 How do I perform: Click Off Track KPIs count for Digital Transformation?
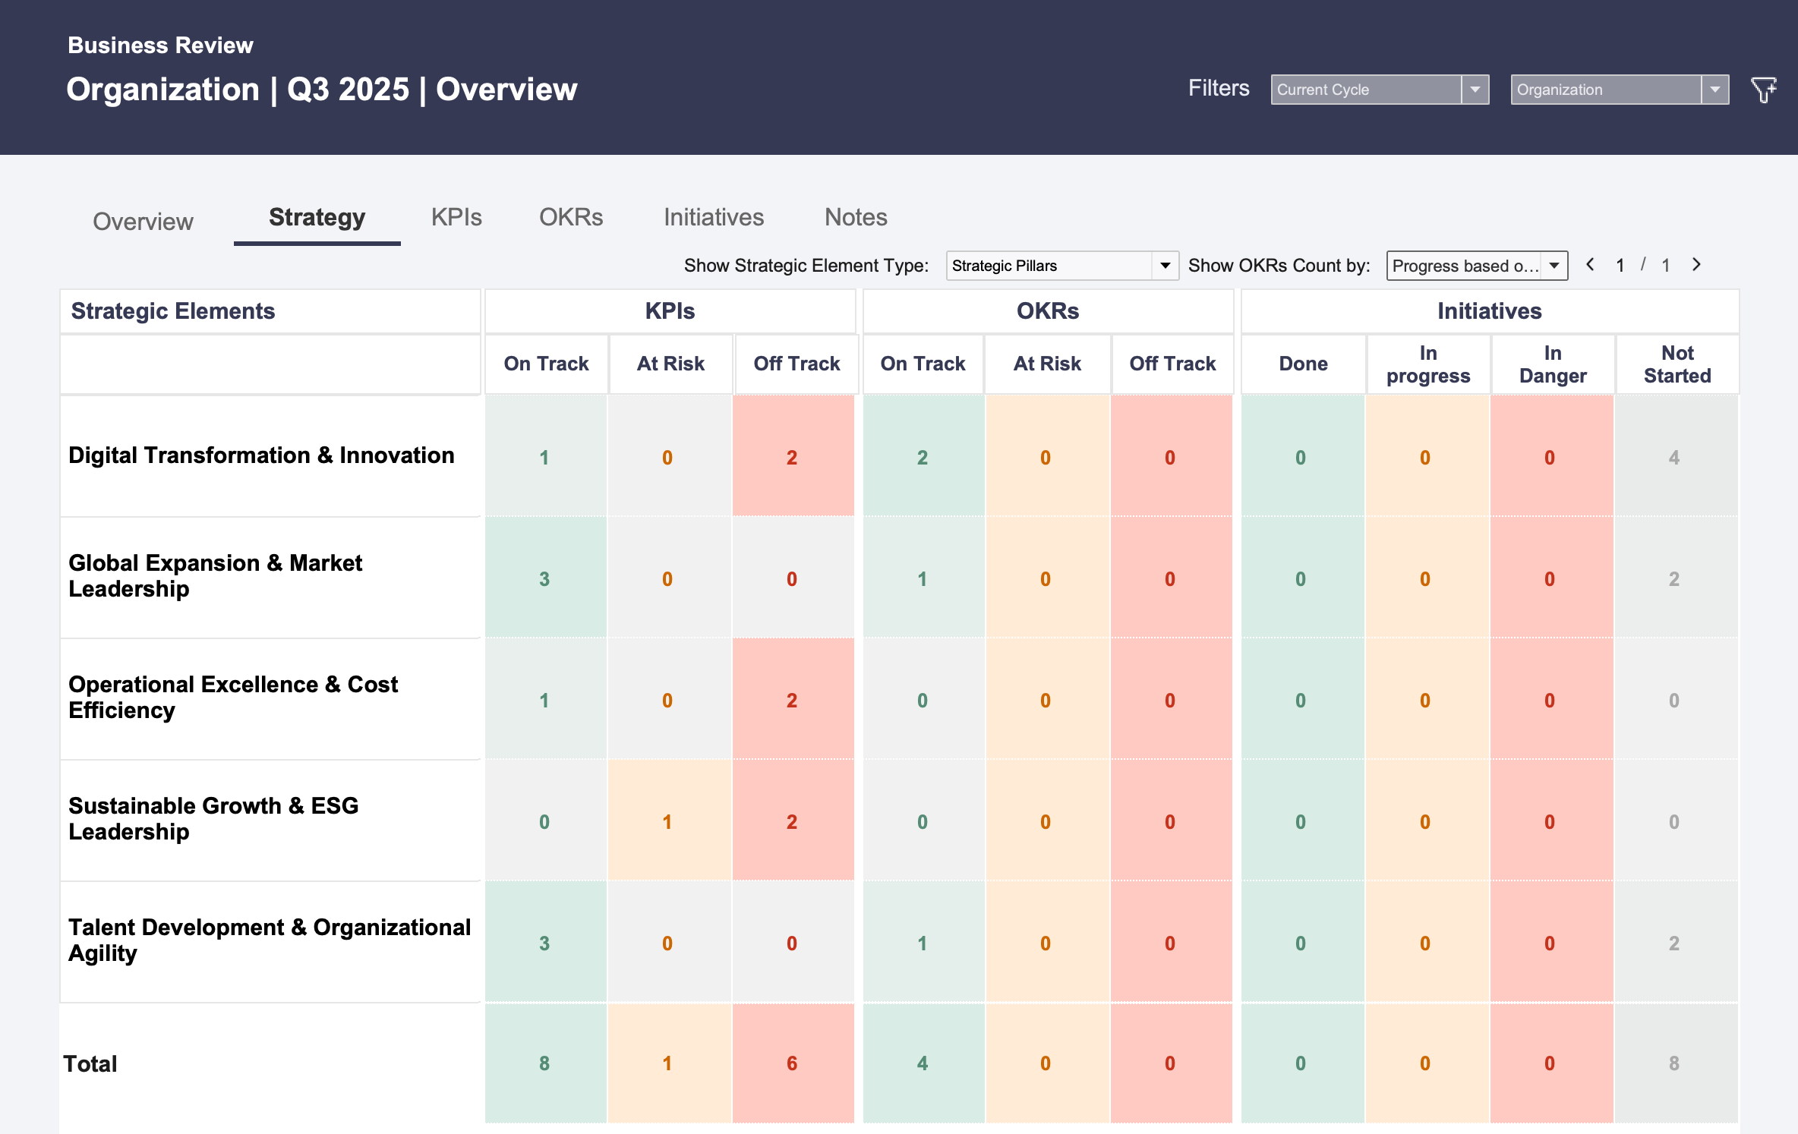[793, 456]
